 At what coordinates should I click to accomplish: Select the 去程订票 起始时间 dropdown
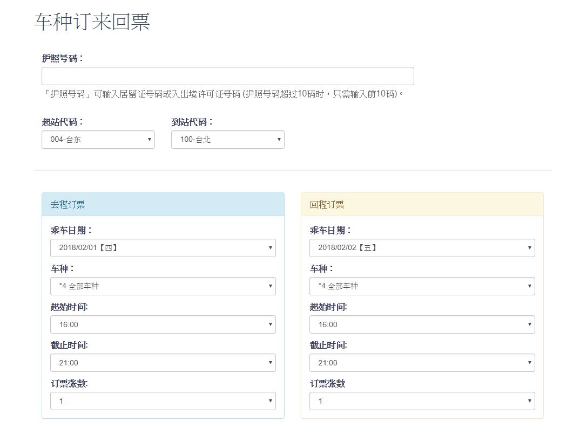click(x=163, y=324)
